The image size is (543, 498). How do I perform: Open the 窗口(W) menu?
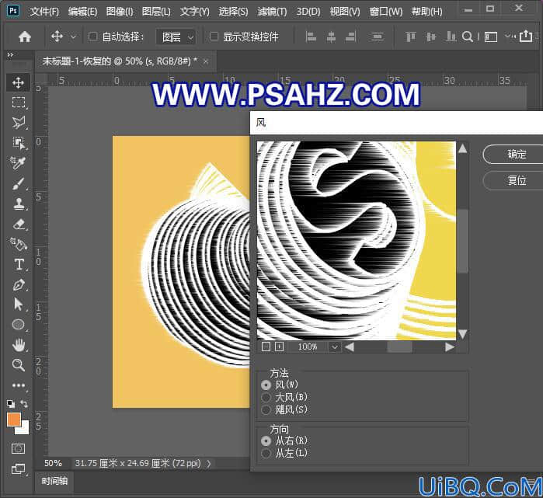click(x=386, y=12)
